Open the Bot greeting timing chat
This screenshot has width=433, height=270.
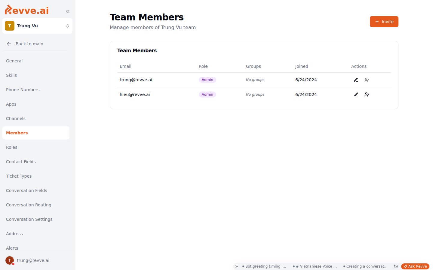point(264,266)
